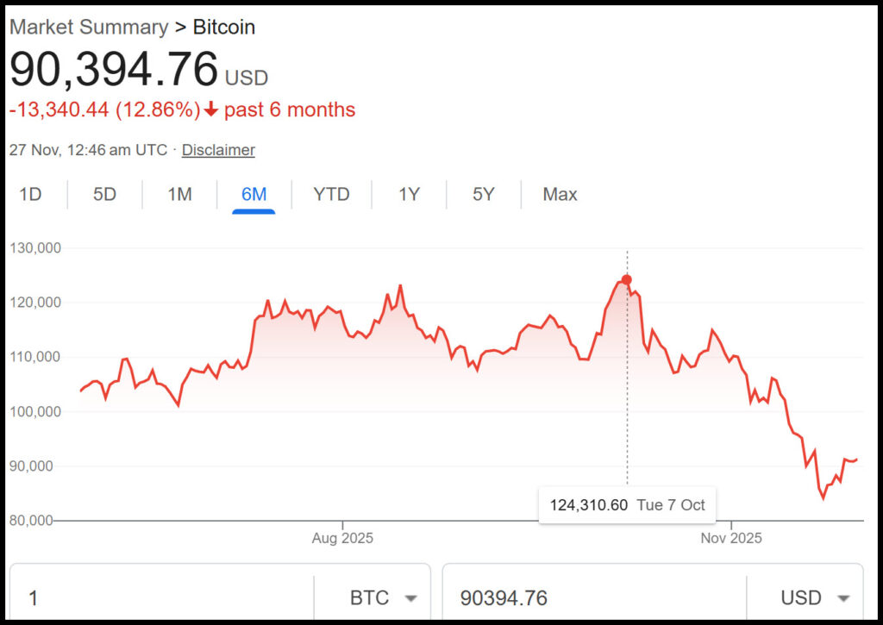
Task: Select the 6M range tab
Action: pos(254,194)
